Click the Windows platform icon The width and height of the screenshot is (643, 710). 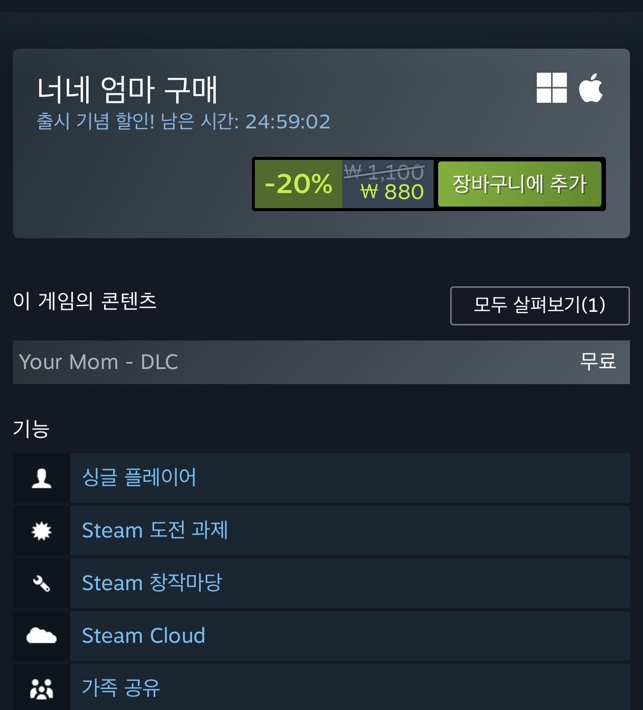tap(551, 88)
